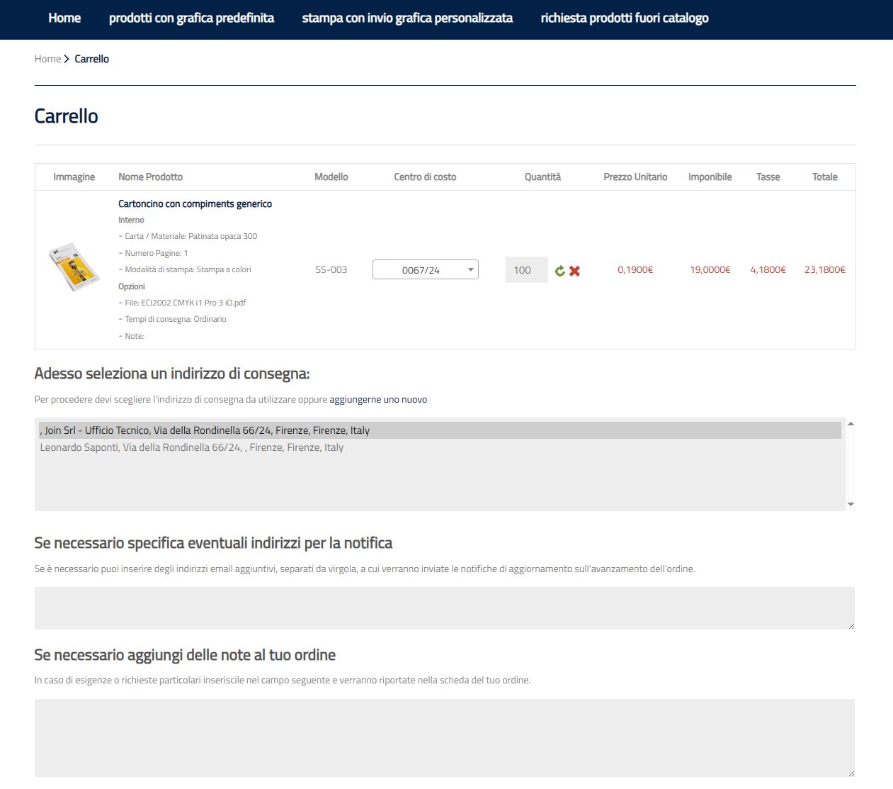Viewport: 893px width, 789px height.
Task: Click the unit price 0,1900€
Action: [635, 269]
